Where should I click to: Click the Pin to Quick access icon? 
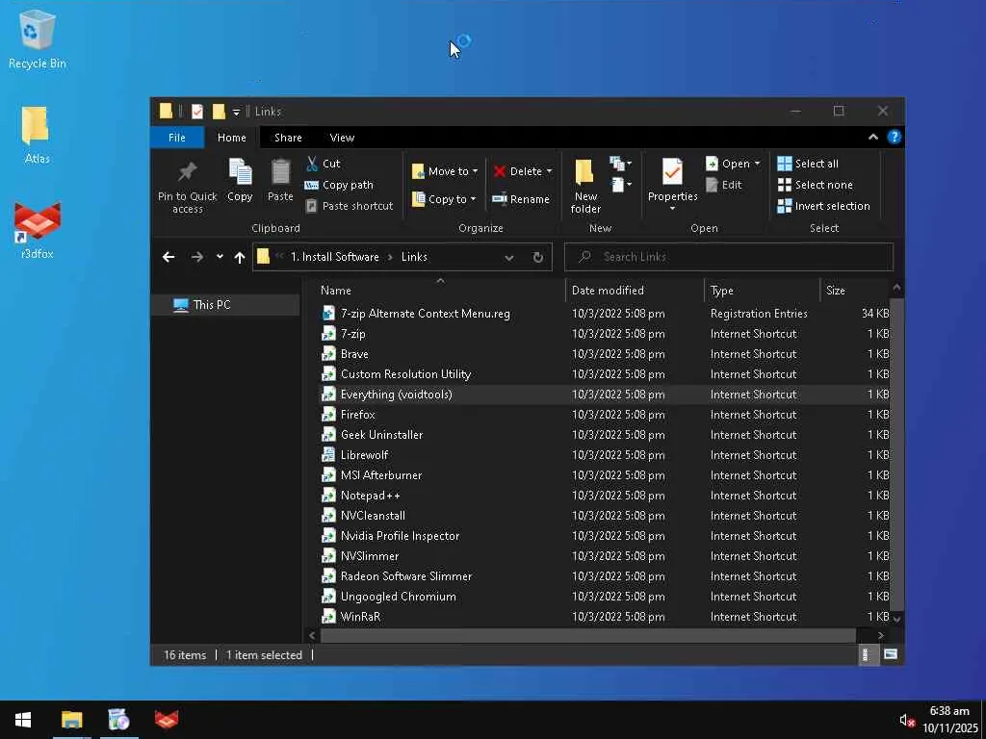(188, 171)
